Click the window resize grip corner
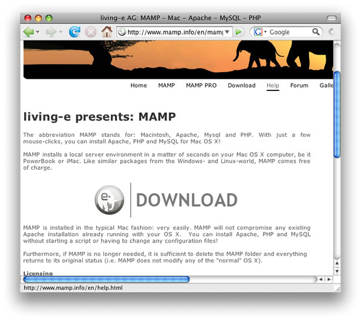This screenshot has height=320, width=361. click(x=338, y=288)
